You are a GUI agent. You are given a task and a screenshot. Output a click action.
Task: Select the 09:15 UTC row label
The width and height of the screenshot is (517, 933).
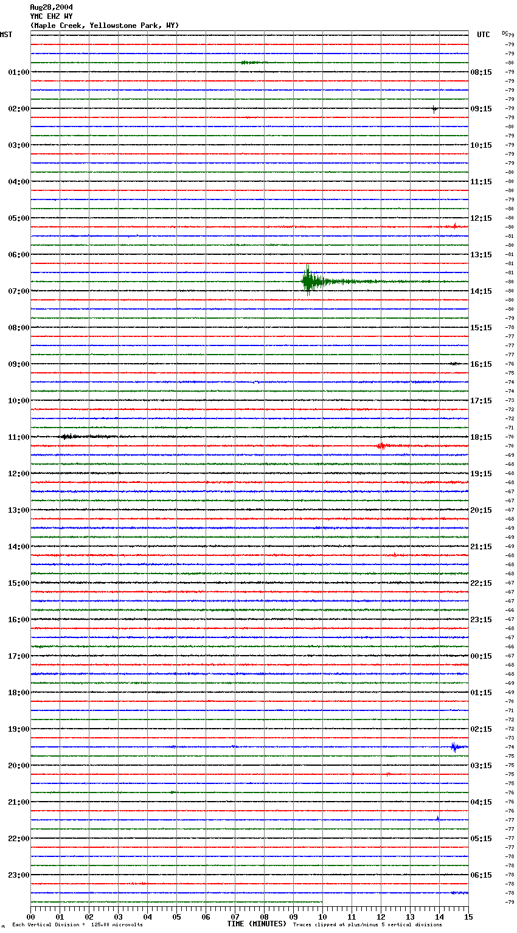click(481, 109)
